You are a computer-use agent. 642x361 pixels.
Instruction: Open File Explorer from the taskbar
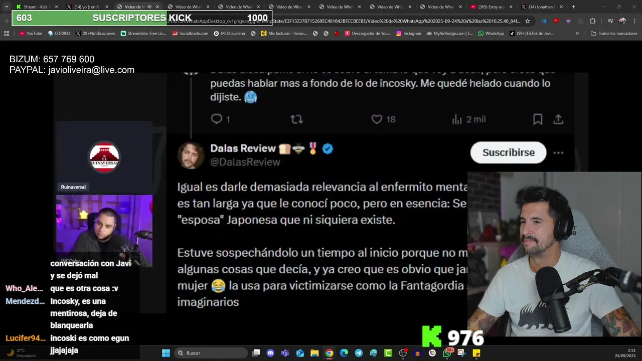pyautogui.click(x=314, y=353)
